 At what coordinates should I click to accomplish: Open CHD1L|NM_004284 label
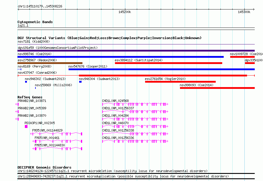pyautogui.click(x=116, y=116)
